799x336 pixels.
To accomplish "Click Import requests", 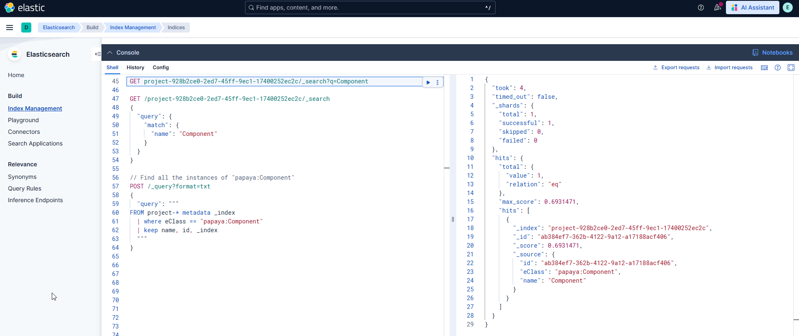I will (729, 68).
